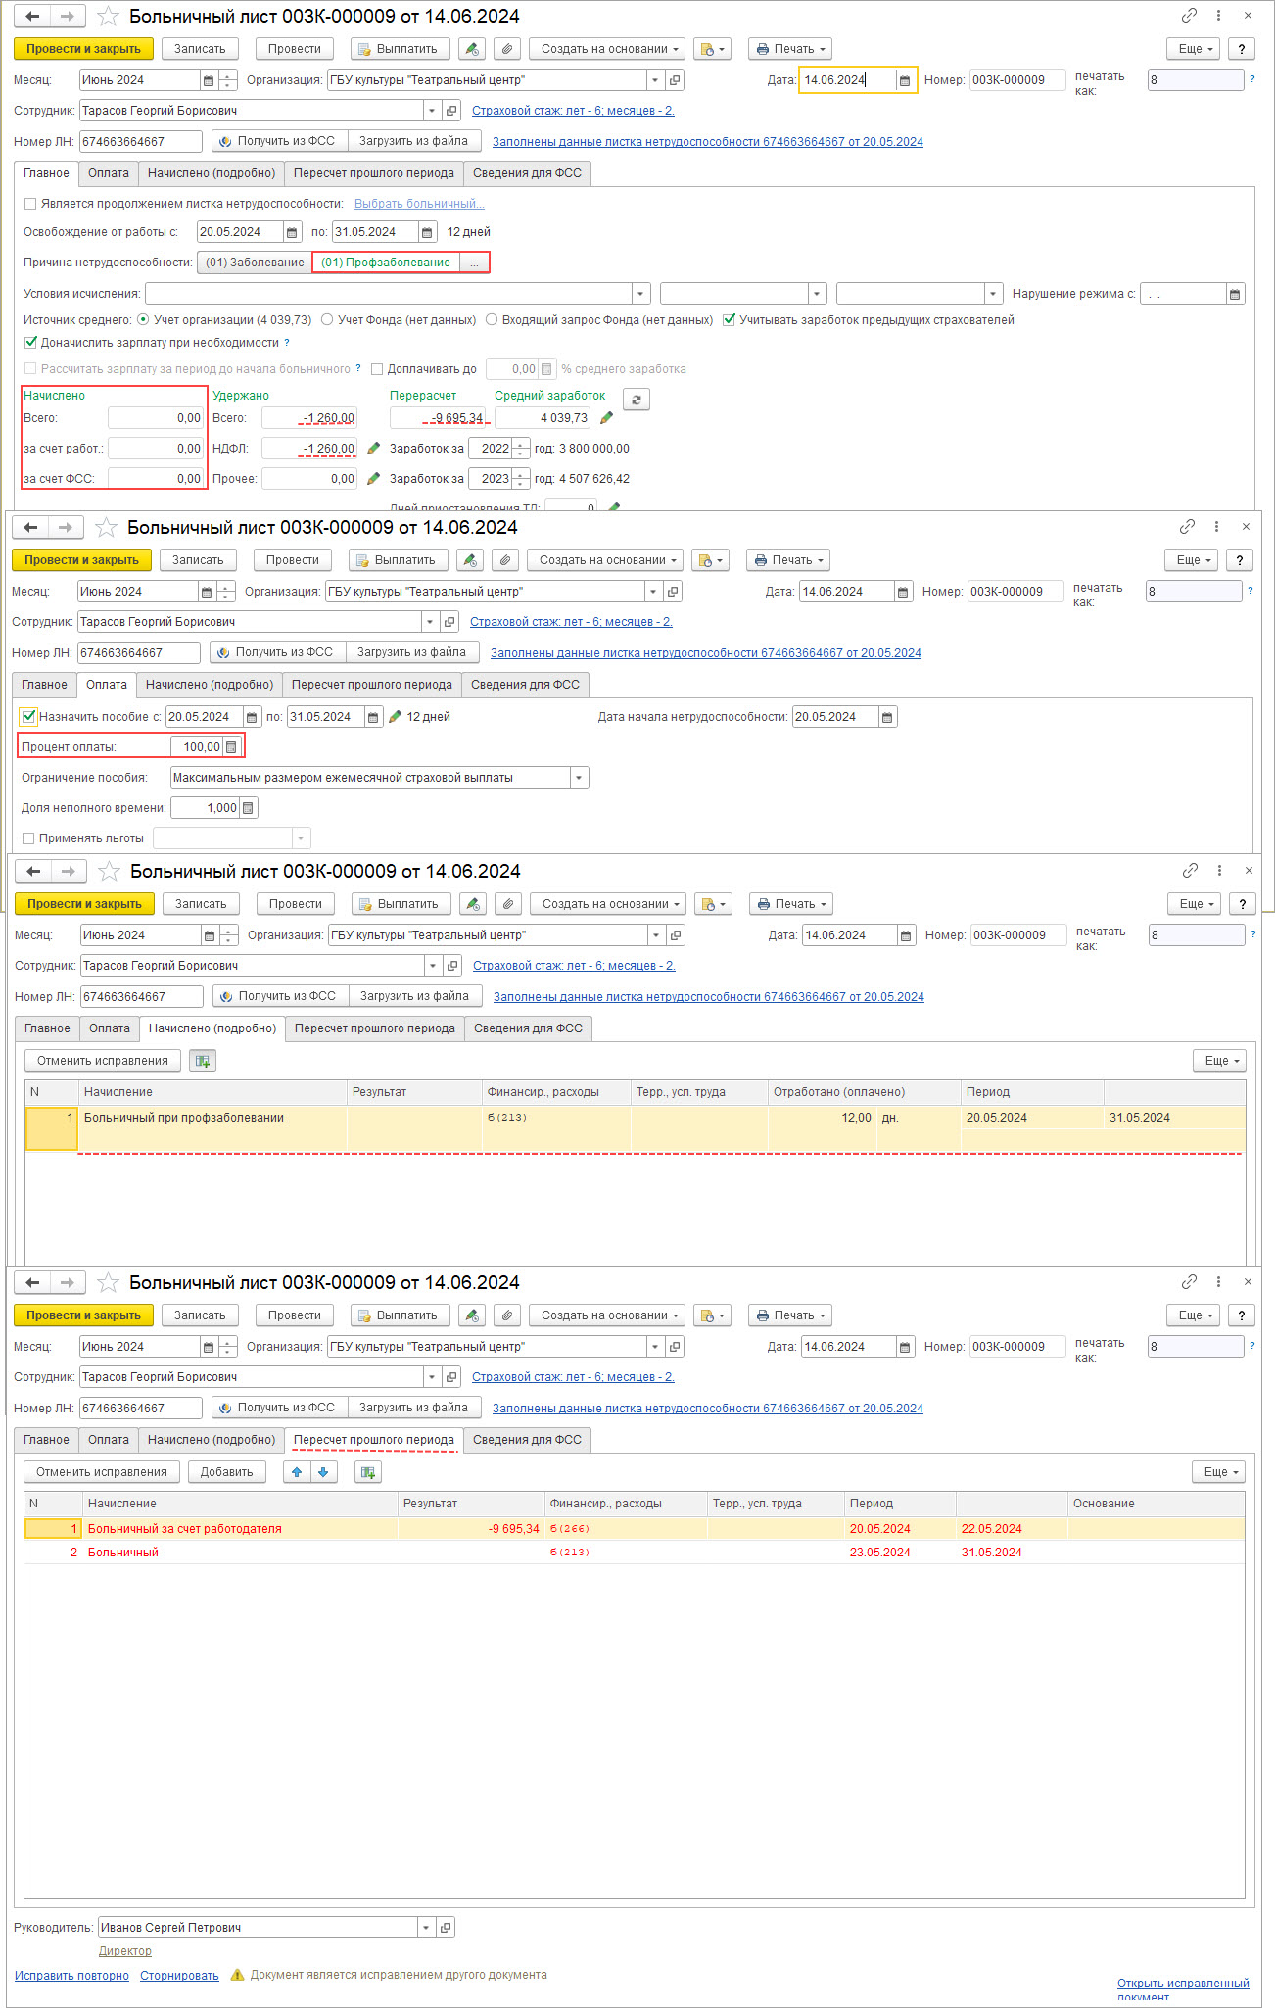Click the Директор link under Руководитель
This screenshot has width=1275, height=2008.
125,1951
